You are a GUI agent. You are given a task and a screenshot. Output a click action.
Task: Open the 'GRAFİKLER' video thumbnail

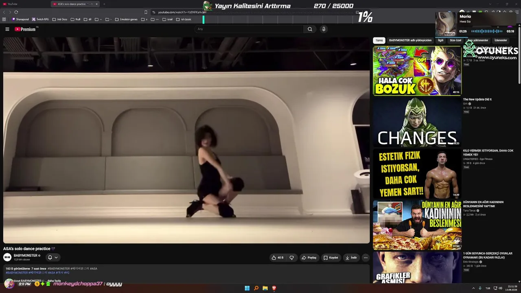[x=417, y=267]
